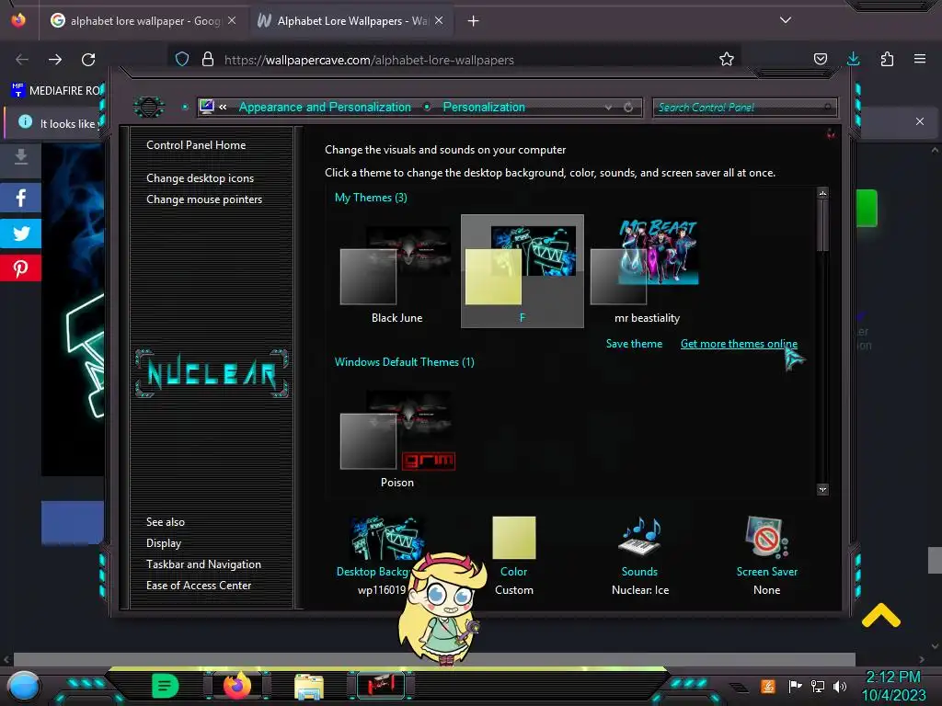
Task: Open Ease of Access Center
Action: pyautogui.click(x=199, y=586)
